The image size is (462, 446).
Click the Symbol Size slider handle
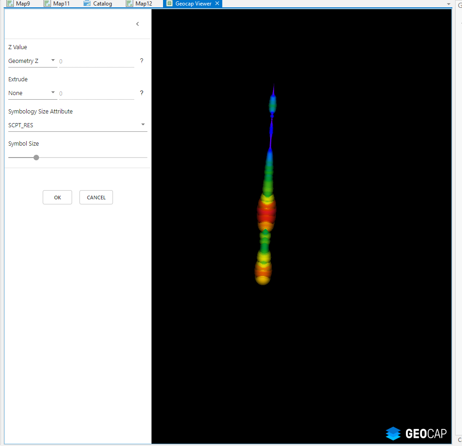[x=36, y=158]
